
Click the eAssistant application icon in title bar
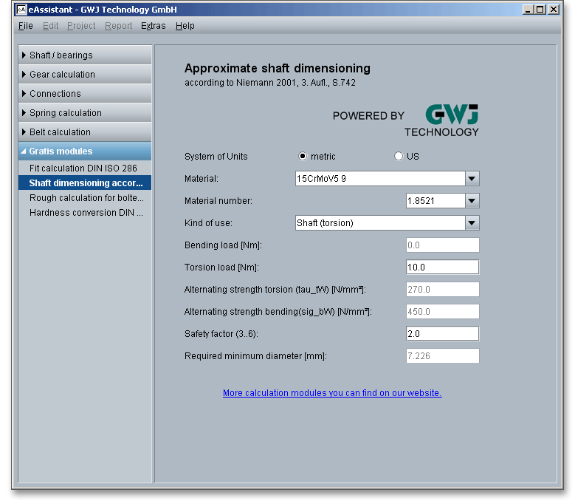(x=21, y=10)
